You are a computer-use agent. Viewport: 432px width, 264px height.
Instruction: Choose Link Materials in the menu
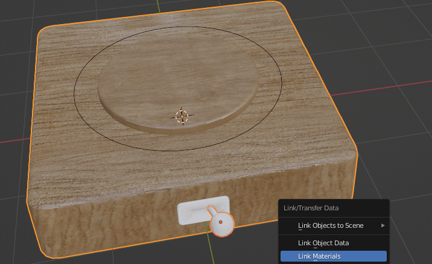[334, 256]
